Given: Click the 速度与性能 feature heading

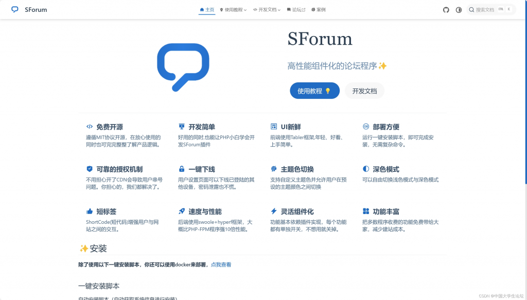Looking at the screenshot, I should click(x=205, y=211).
